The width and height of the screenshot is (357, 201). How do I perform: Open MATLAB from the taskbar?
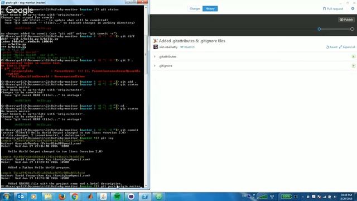tap(90, 197)
